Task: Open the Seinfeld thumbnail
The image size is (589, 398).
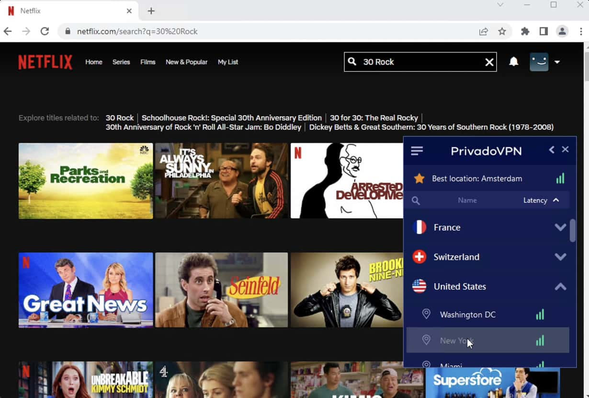Action: 221,290
